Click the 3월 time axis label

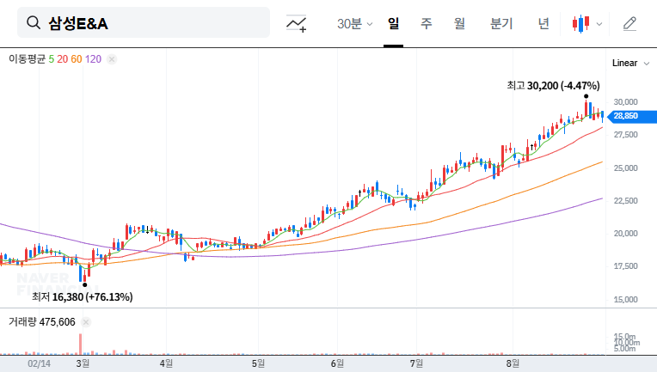tap(83, 363)
